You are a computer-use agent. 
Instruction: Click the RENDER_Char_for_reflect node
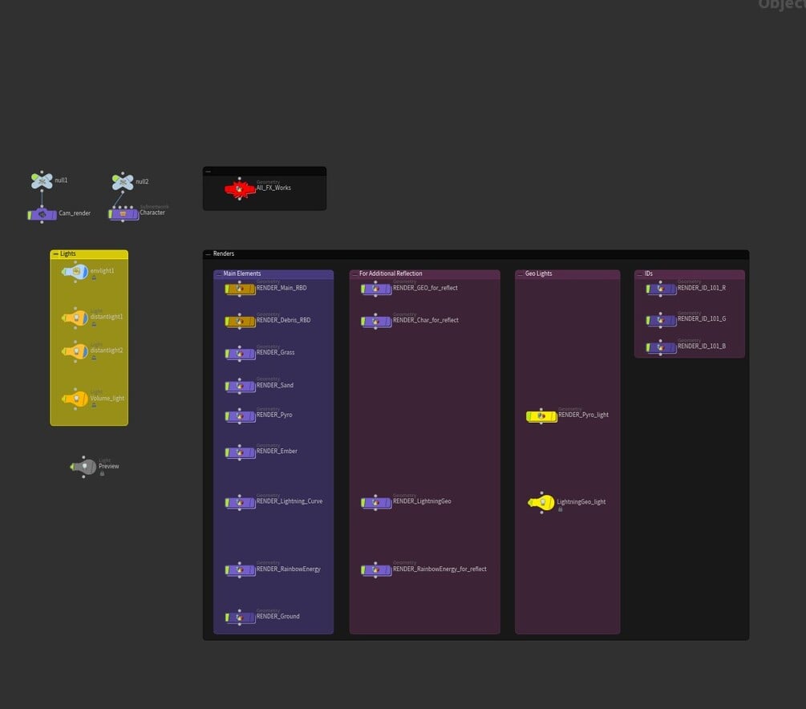point(376,322)
